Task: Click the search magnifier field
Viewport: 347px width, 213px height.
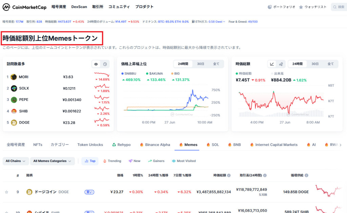Action: pyautogui.click(x=339, y=7)
